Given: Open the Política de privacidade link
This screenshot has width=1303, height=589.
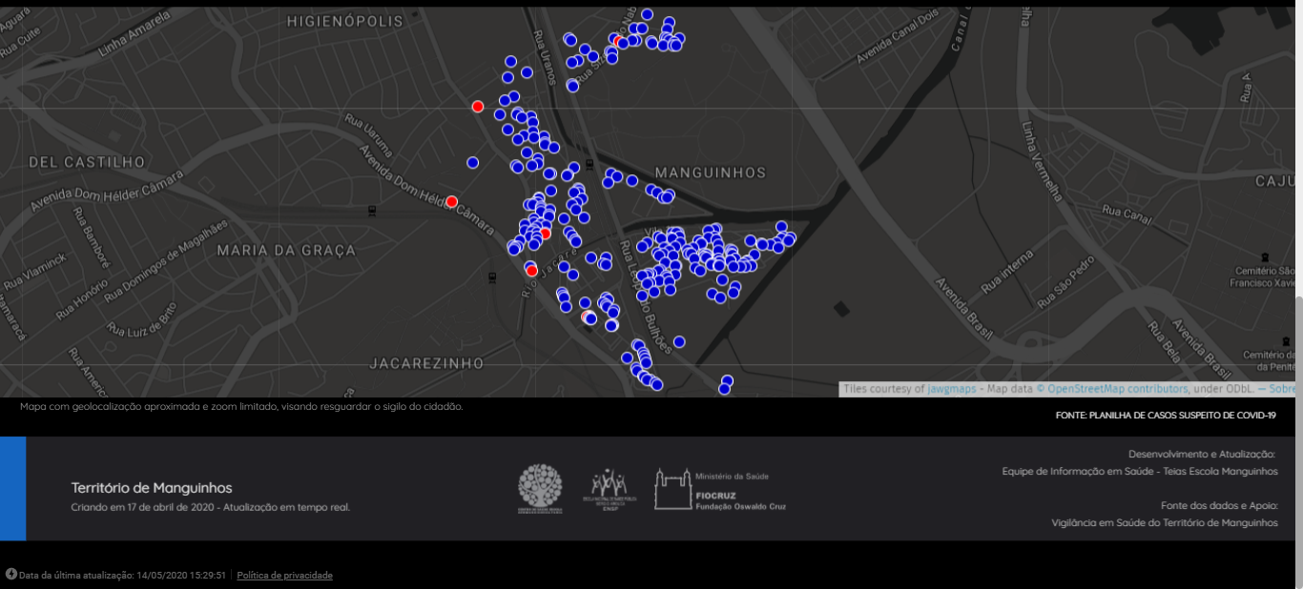Looking at the screenshot, I should (284, 575).
